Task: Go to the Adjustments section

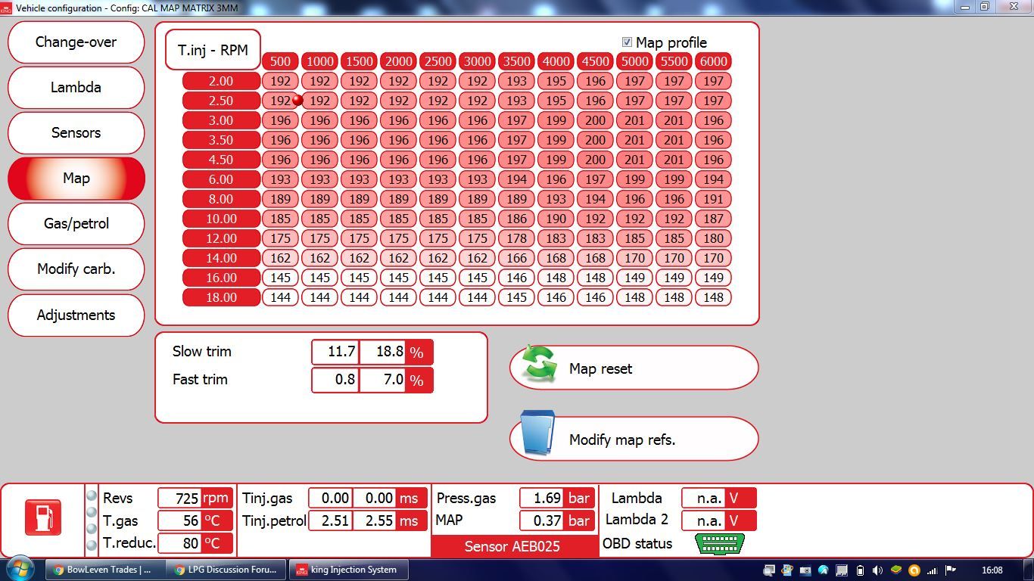Action: 76,315
